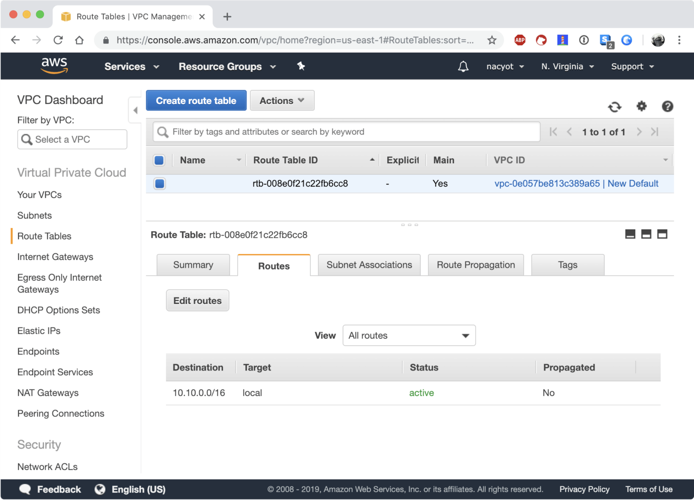This screenshot has height=500, width=694.
Task: Switch to the Summary tab
Action: click(x=193, y=265)
